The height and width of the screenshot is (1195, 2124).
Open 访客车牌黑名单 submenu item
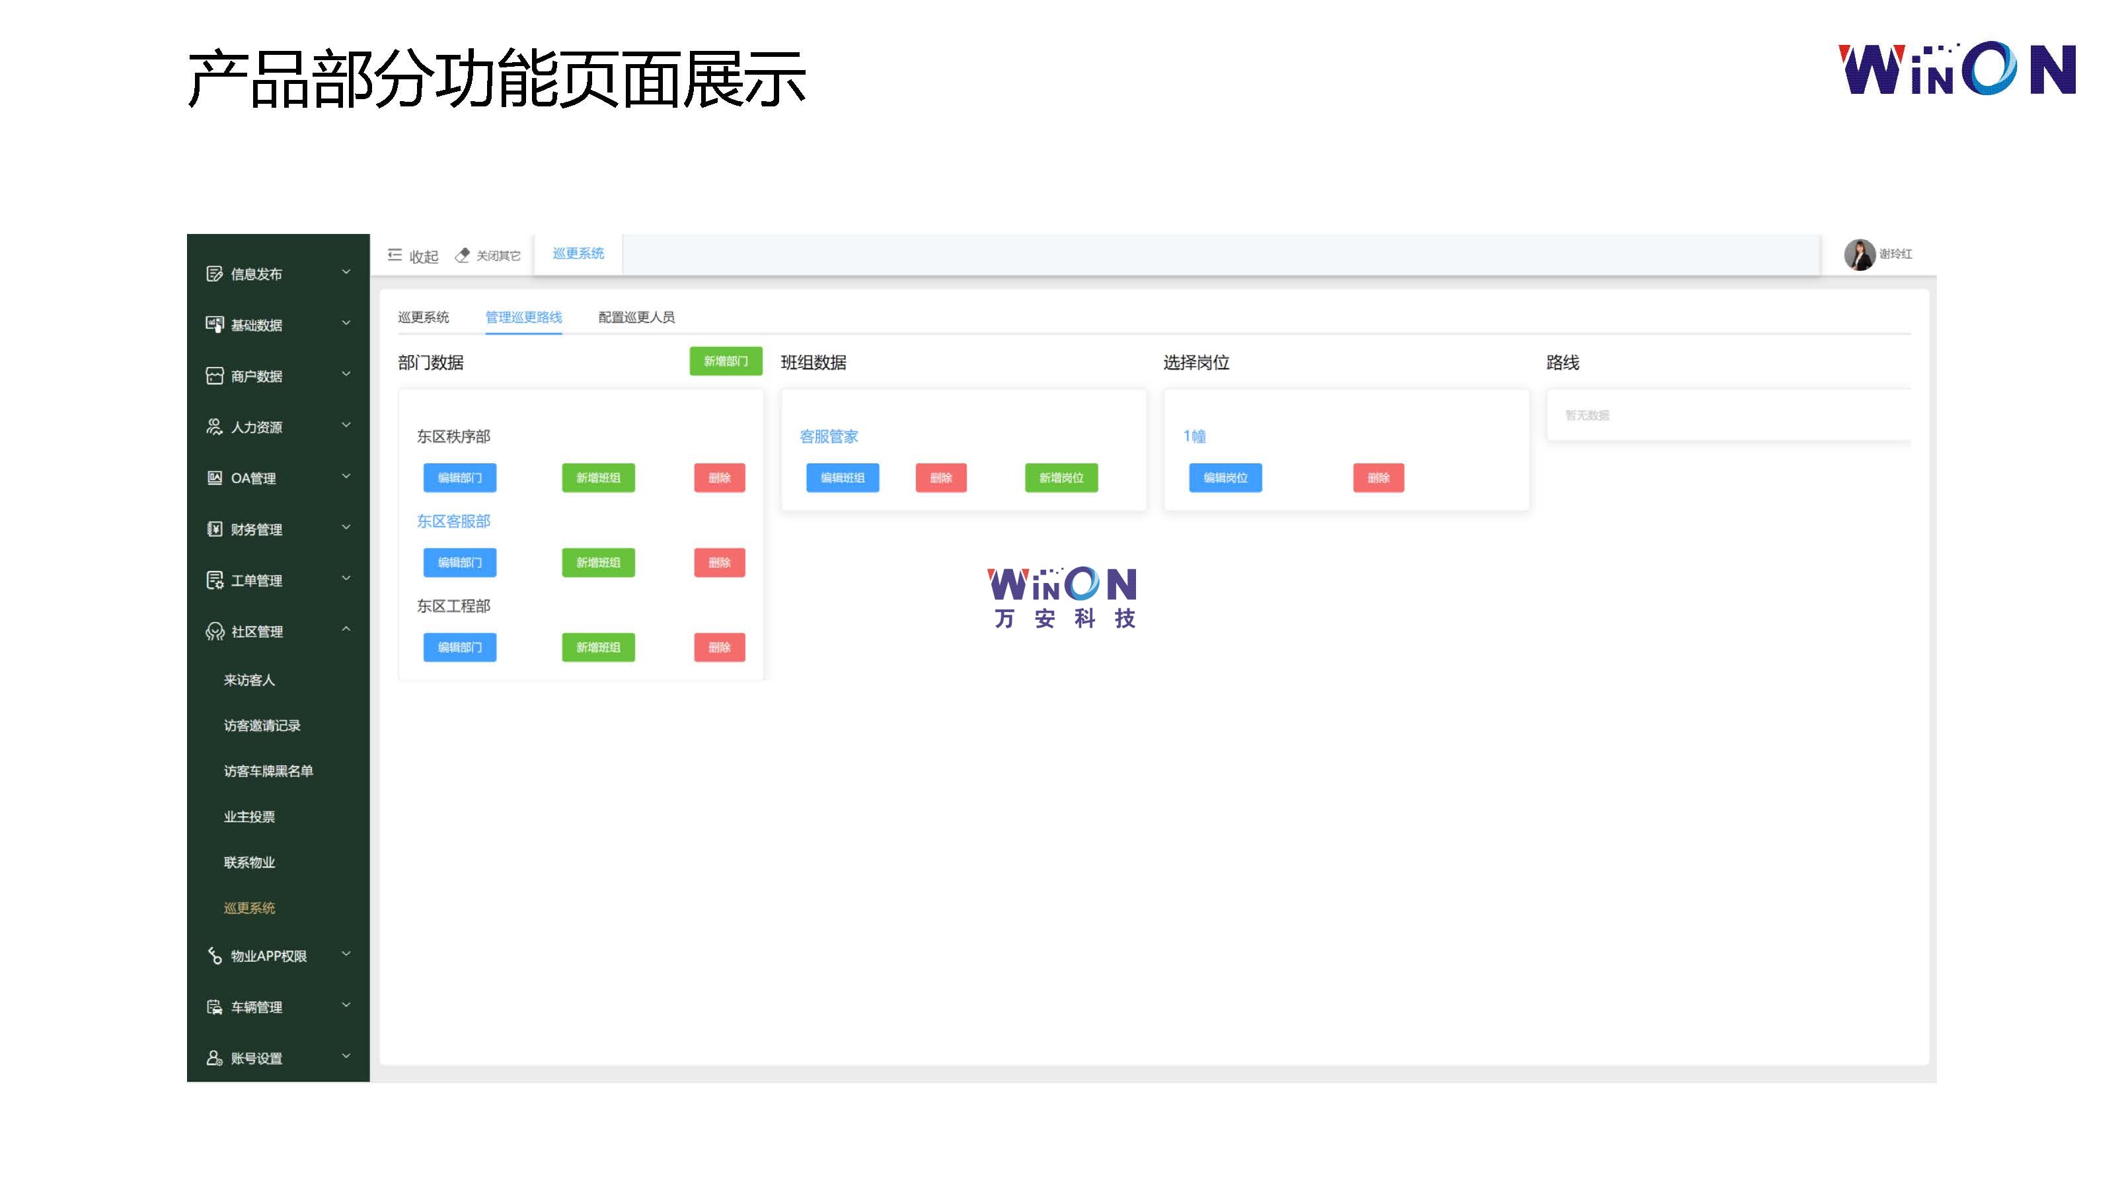coord(269,771)
